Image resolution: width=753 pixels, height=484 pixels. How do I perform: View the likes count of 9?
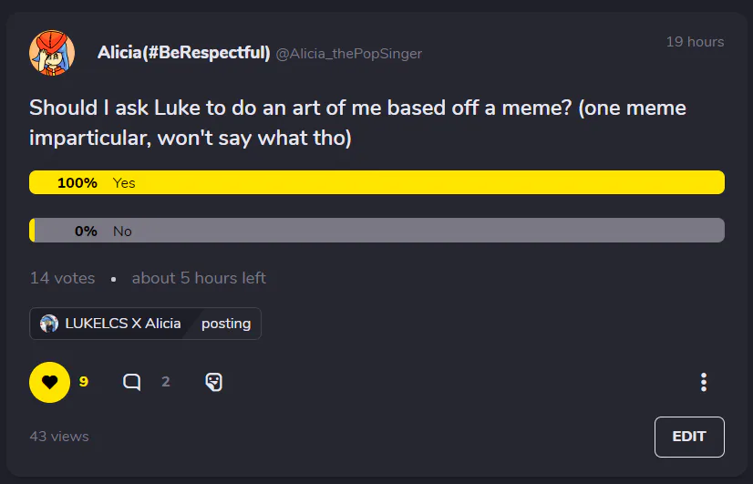click(x=84, y=382)
